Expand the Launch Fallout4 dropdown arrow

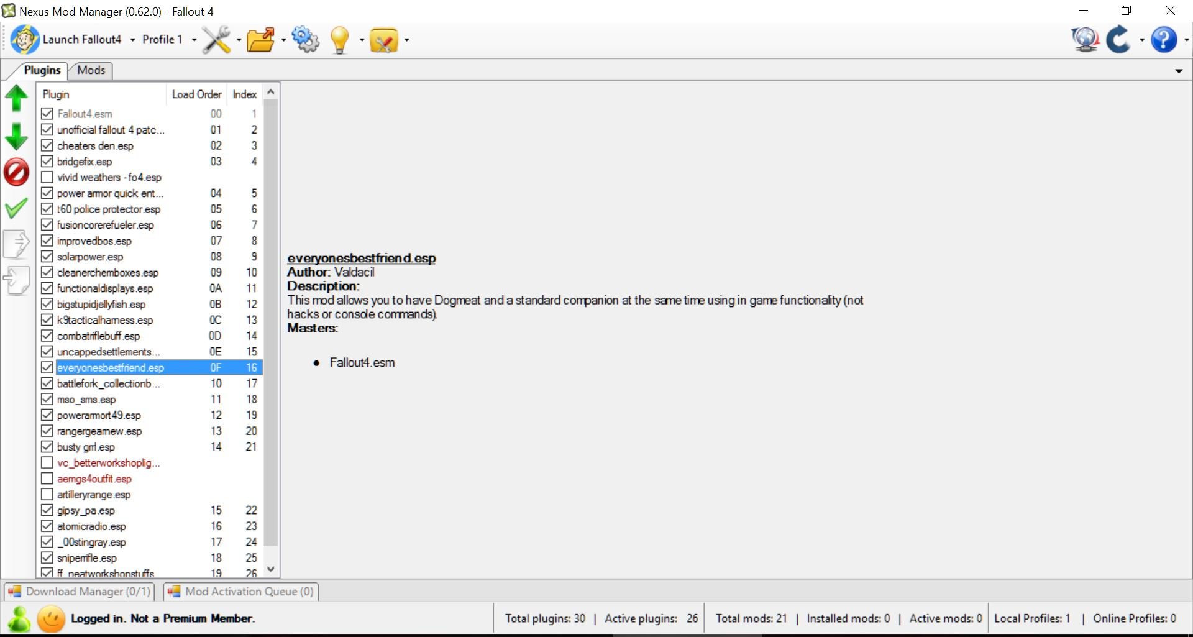(132, 40)
